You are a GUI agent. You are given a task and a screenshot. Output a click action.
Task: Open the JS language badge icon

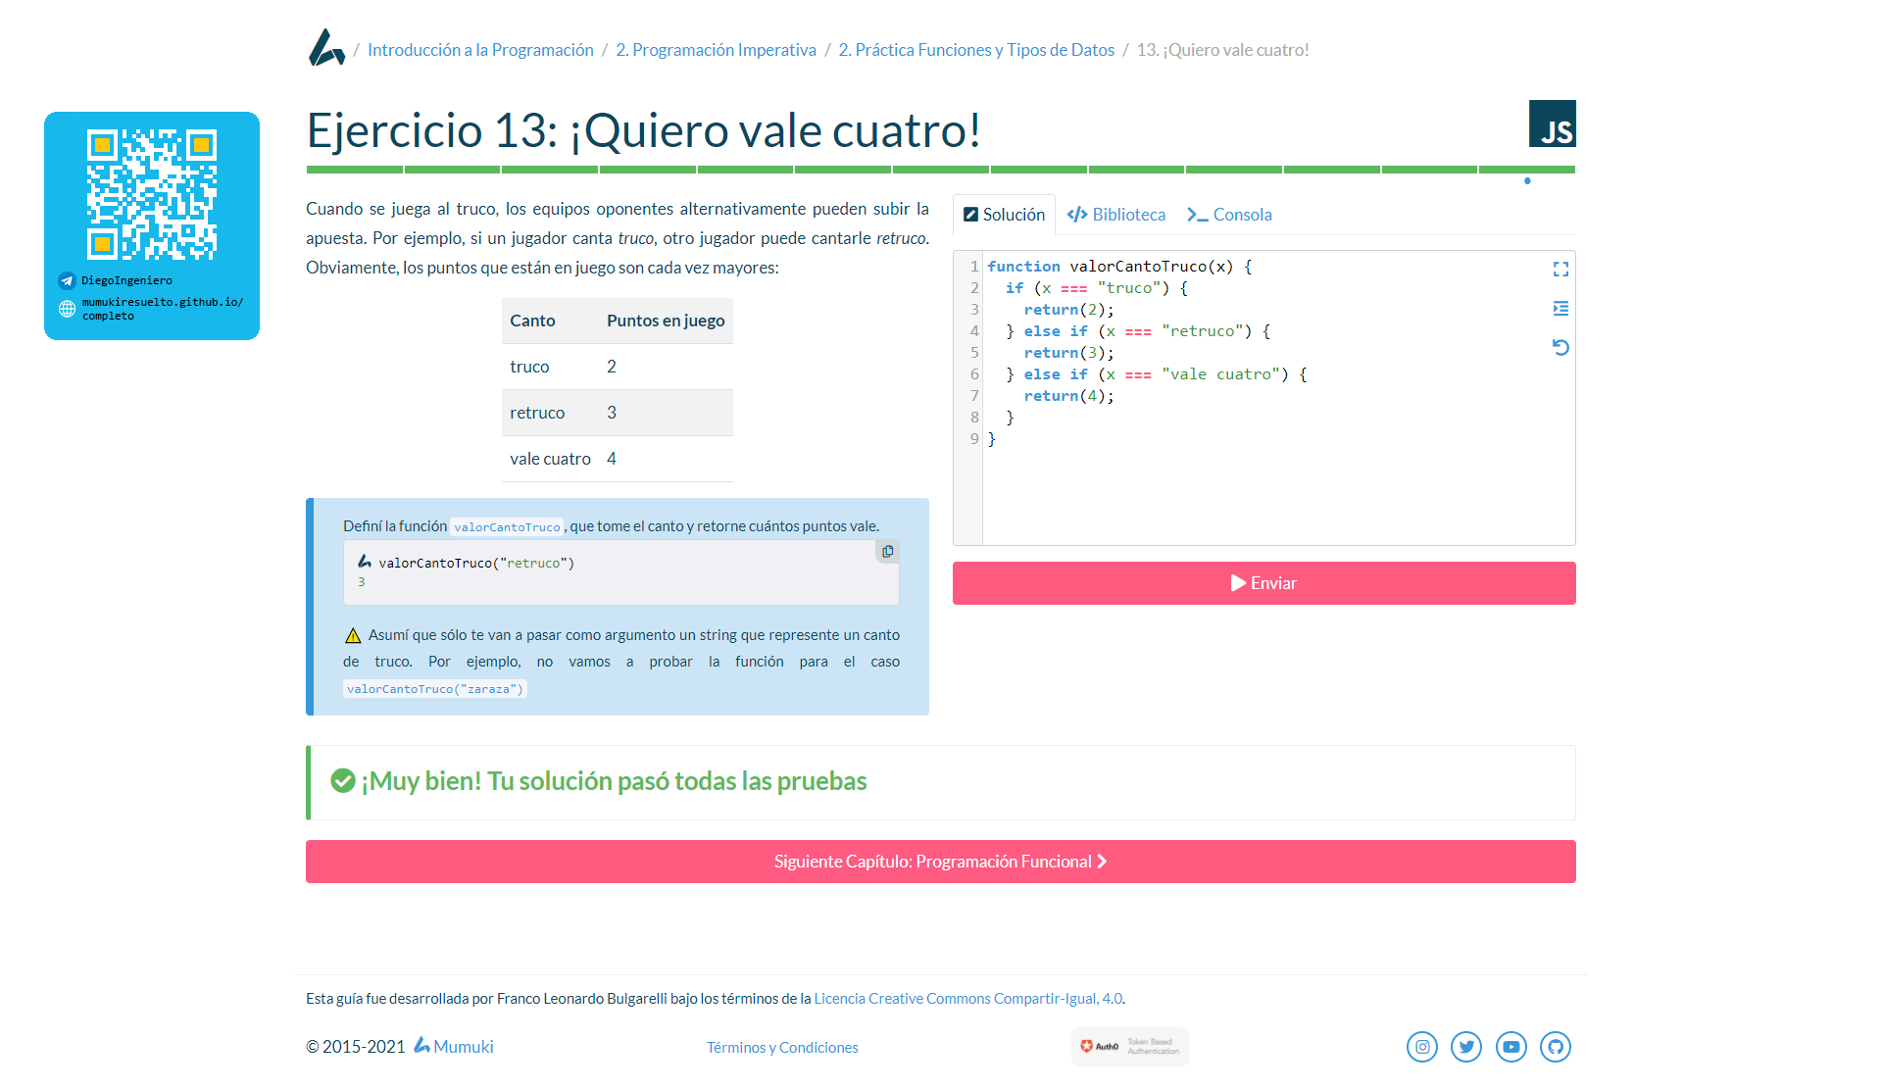pyautogui.click(x=1553, y=124)
